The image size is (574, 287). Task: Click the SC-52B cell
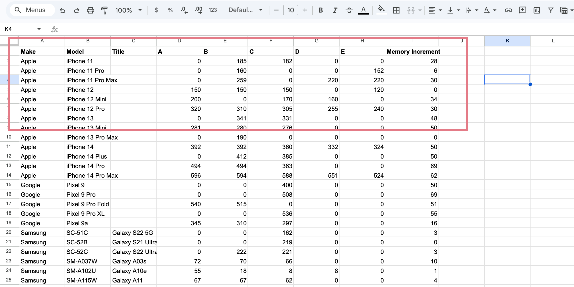[x=88, y=242]
